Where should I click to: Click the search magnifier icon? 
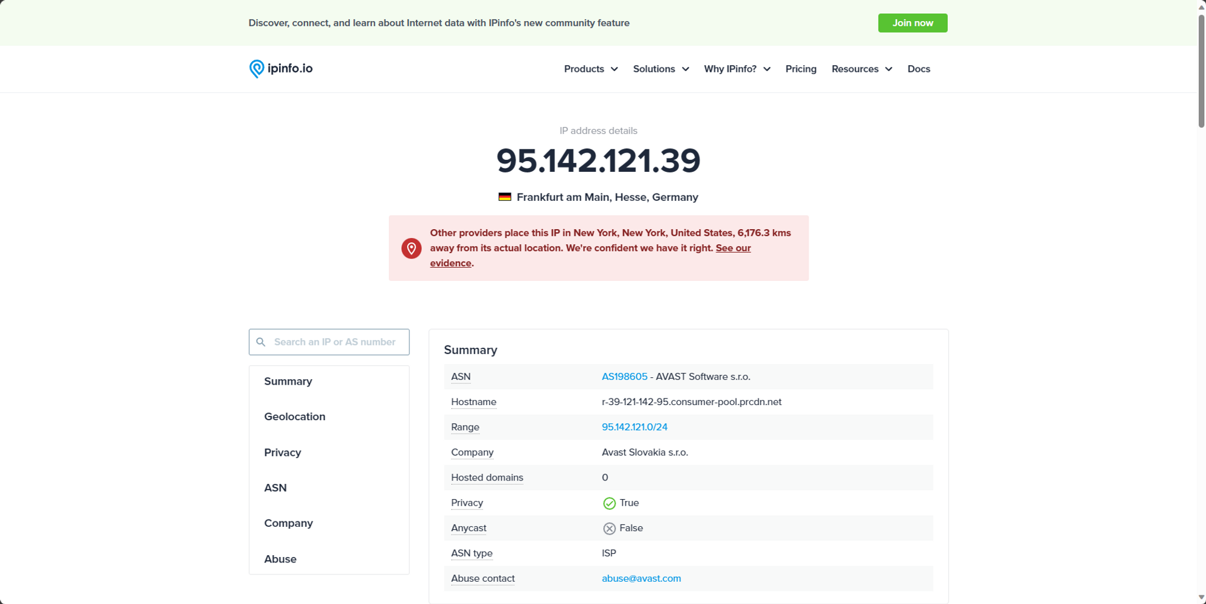click(260, 342)
